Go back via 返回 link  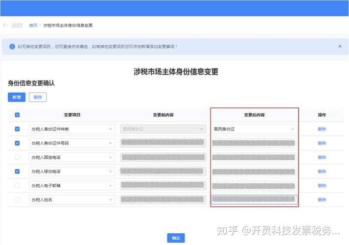point(17,25)
